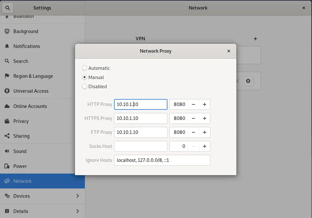The height and width of the screenshot is (218, 312).
Task: Open the Background settings panel
Action: coord(26,31)
